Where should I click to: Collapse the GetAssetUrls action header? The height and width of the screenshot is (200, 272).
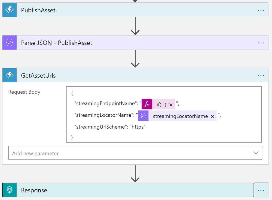(135, 75)
